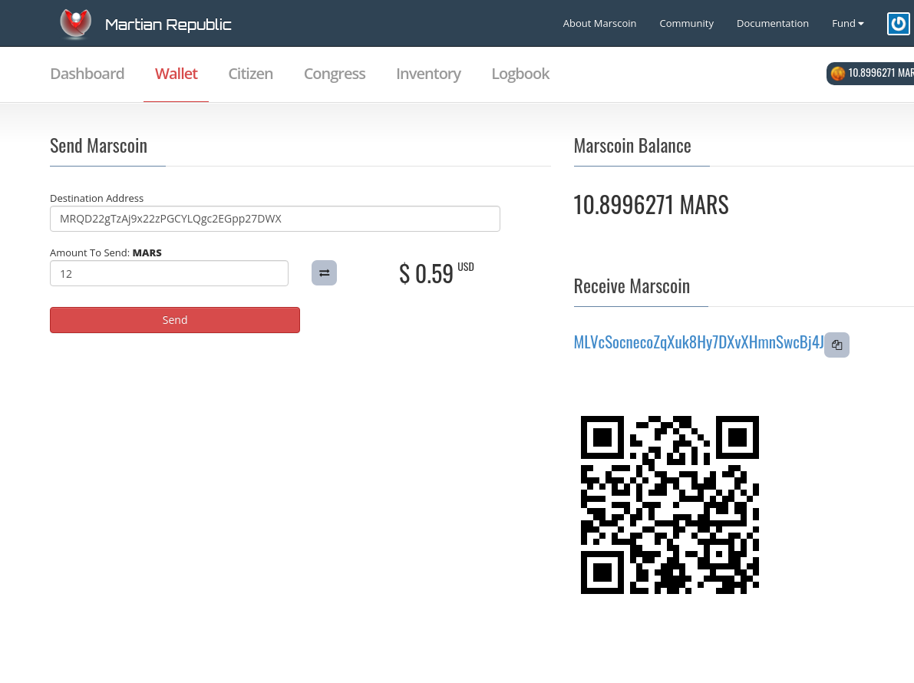Select the Wallet tab

click(x=176, y=74)
